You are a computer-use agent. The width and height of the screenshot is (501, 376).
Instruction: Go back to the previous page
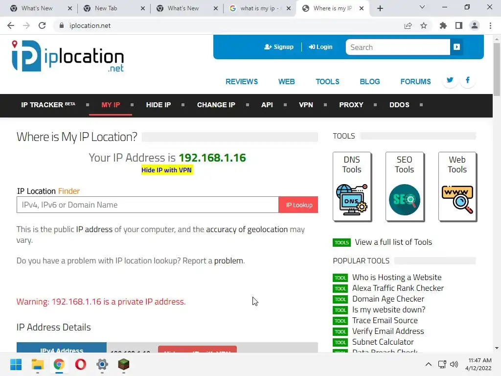click(11, 25)
